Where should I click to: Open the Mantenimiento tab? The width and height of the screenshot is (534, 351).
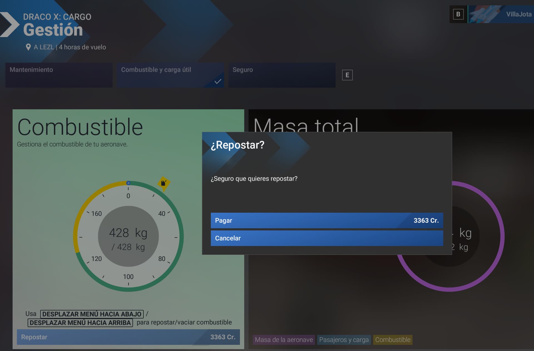point(59,75)
